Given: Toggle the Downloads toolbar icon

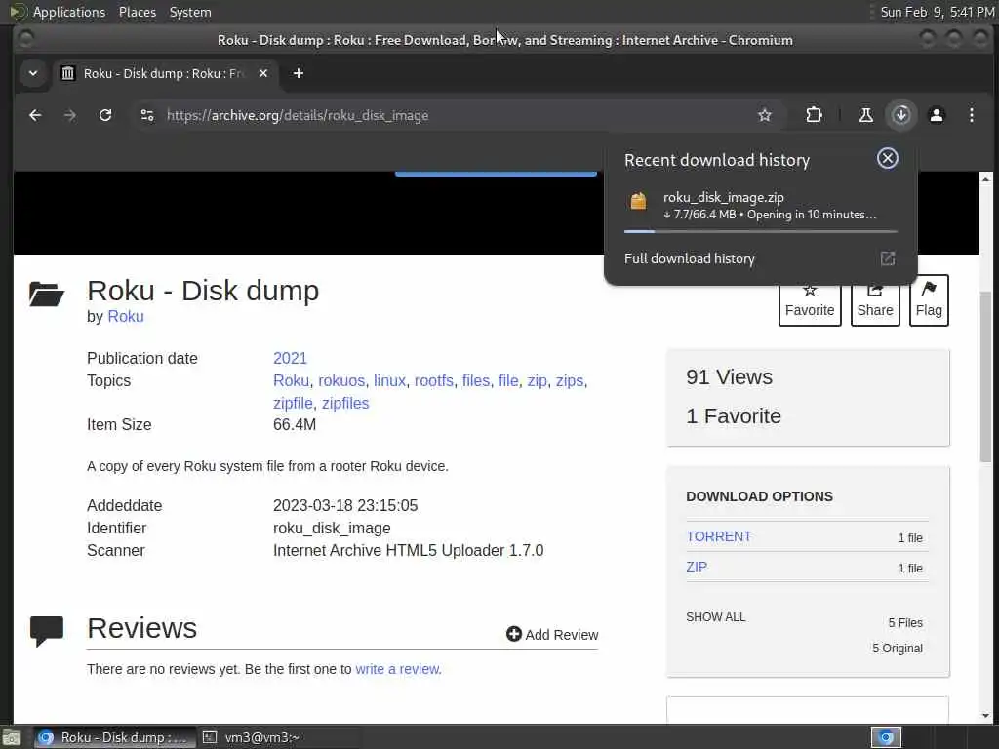Looking at the screenshot, I should 900,115.
